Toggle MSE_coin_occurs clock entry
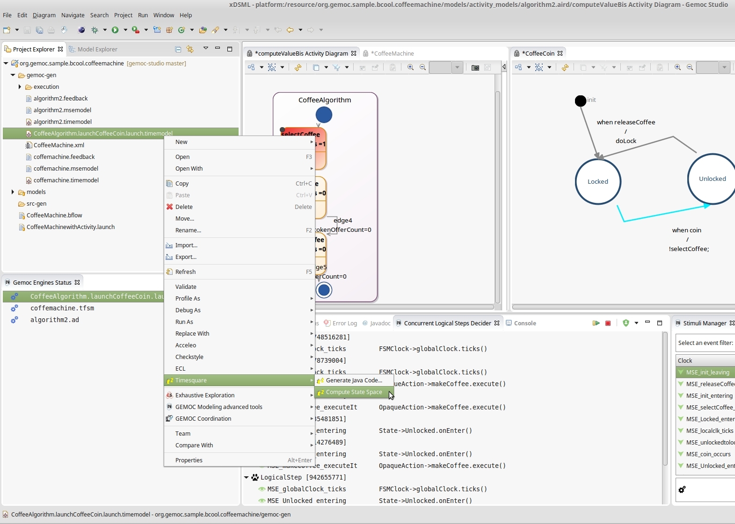This screenshot has height=524, width=735. point(681,454)
